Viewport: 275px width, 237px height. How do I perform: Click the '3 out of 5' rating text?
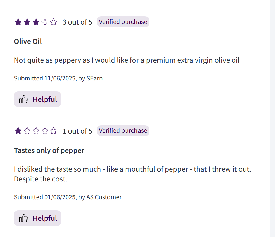[77, 22]
